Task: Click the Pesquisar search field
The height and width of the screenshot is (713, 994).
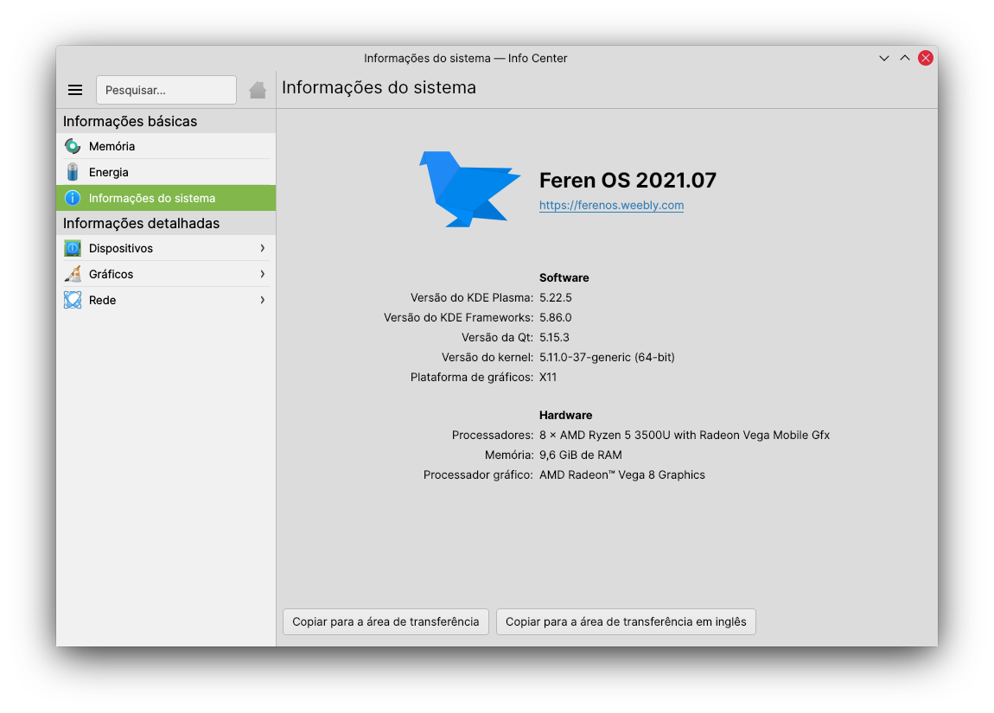Action: [166, 90]
